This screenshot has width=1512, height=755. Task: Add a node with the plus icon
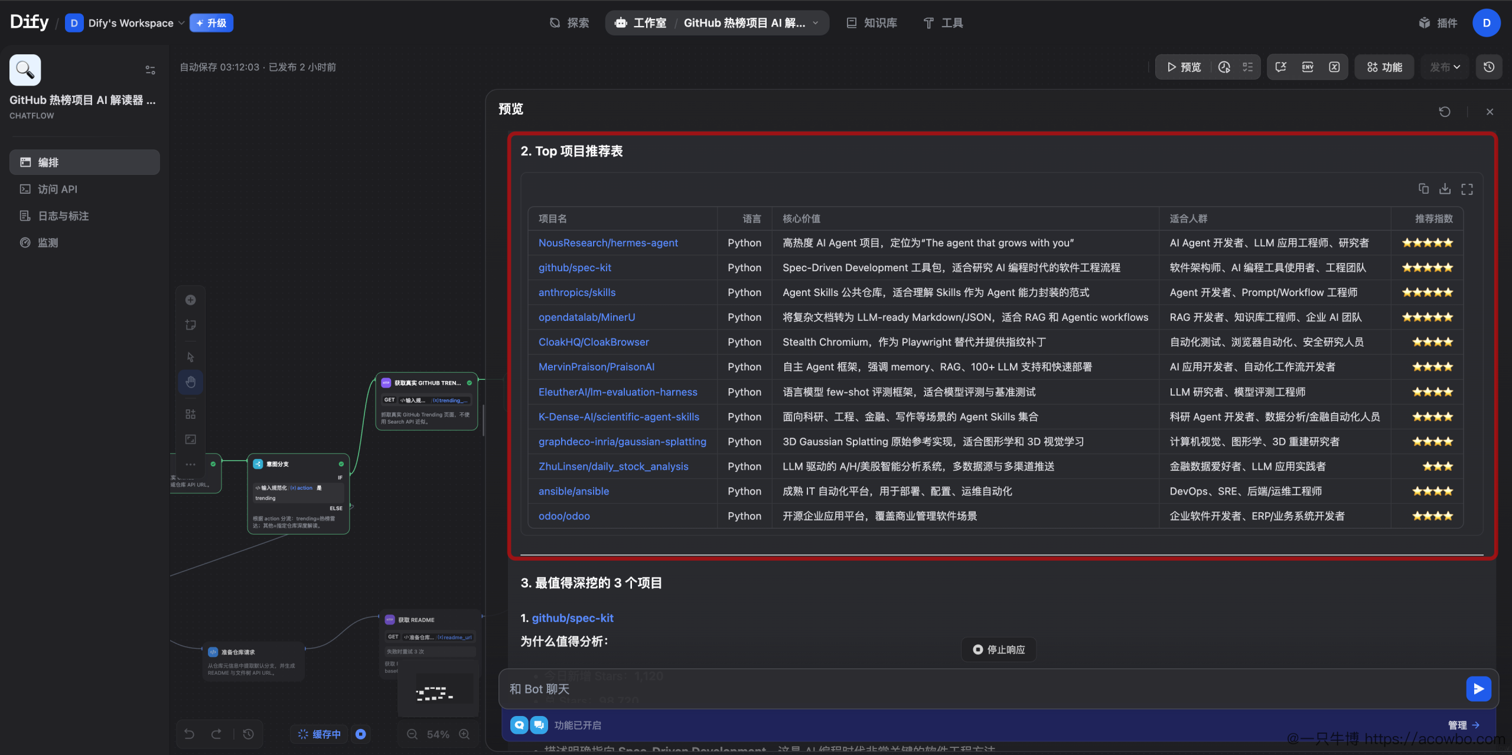click(190, 300)
